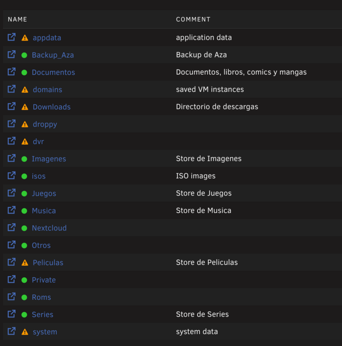Click the browse icon beside dvr

pos(12,141)
